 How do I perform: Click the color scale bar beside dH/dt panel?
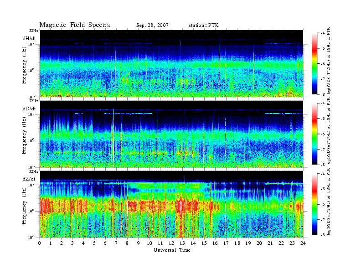point(314,64)
